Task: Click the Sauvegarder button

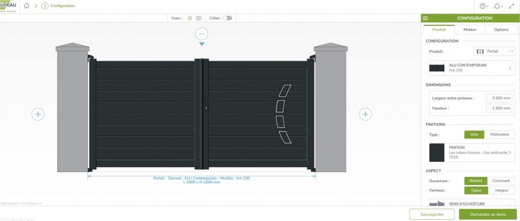Action: pyautogui.click(x=432, y=214)
